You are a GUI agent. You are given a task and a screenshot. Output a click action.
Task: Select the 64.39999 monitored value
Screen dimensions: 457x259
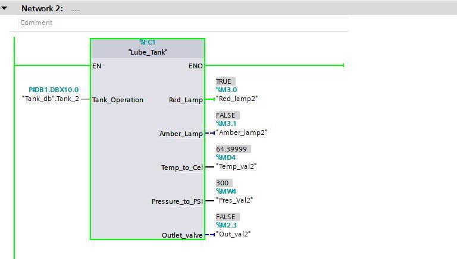231,149
